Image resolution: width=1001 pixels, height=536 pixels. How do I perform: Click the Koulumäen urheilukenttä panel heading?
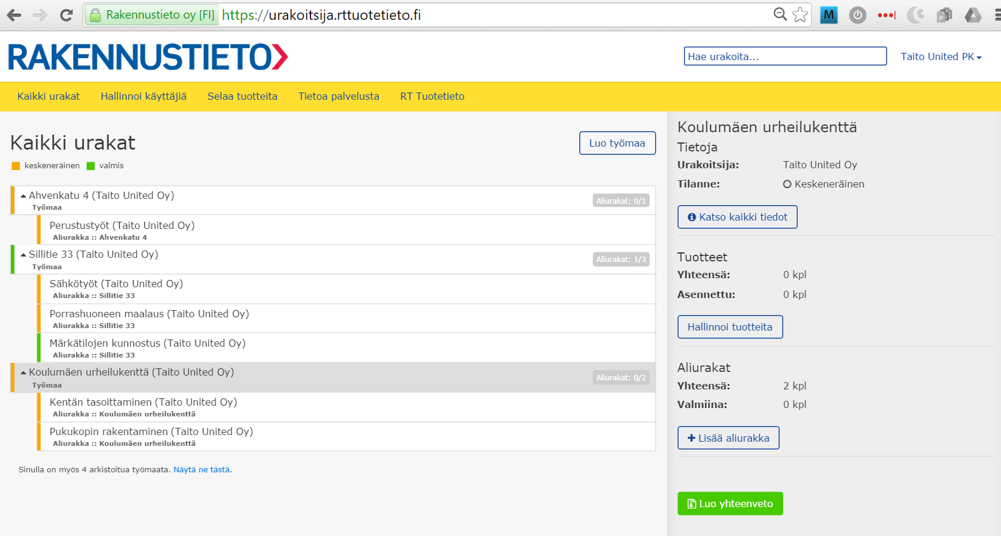point(767,127)
